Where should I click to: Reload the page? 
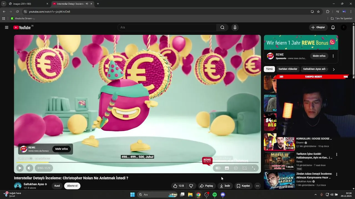point(17,12)
